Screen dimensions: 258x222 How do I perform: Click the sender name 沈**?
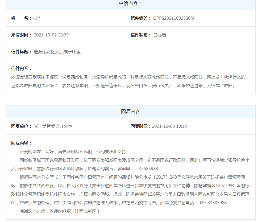coord(36,18)
